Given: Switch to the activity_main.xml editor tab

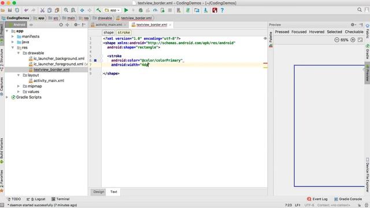Looking at the screenshot, I should click(x=109, y=24).
